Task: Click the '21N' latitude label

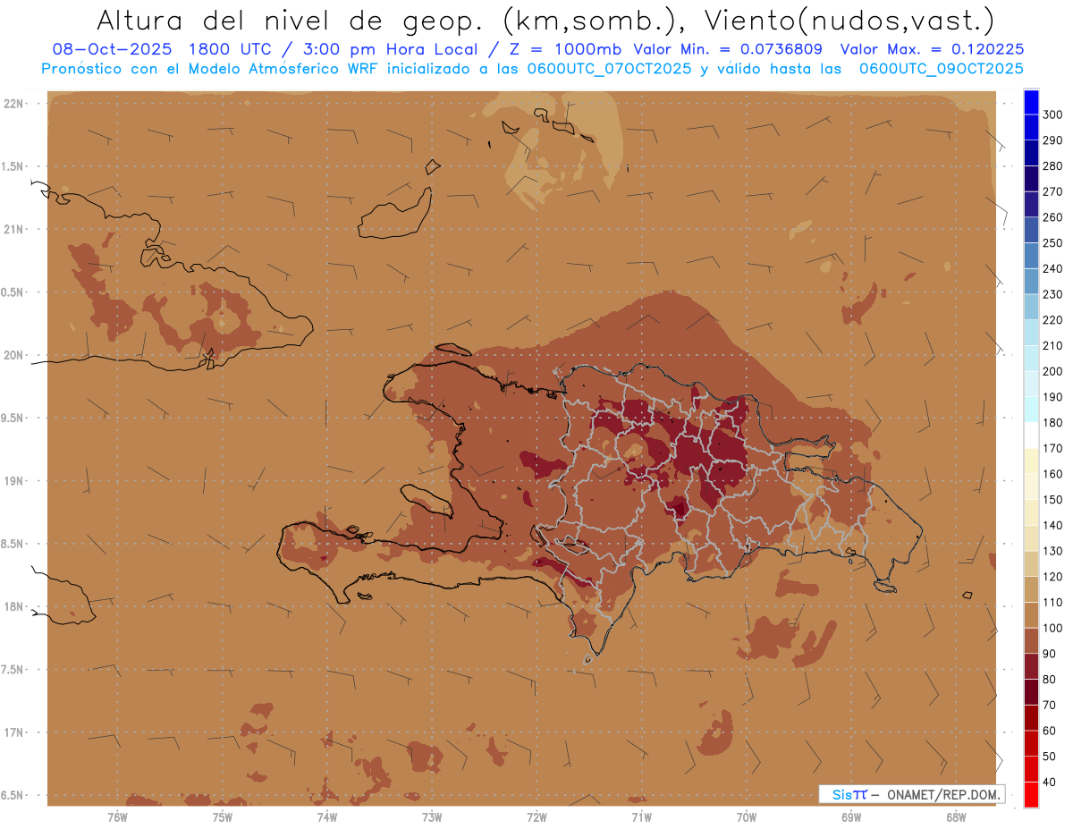Action: [x=13, y=229]
